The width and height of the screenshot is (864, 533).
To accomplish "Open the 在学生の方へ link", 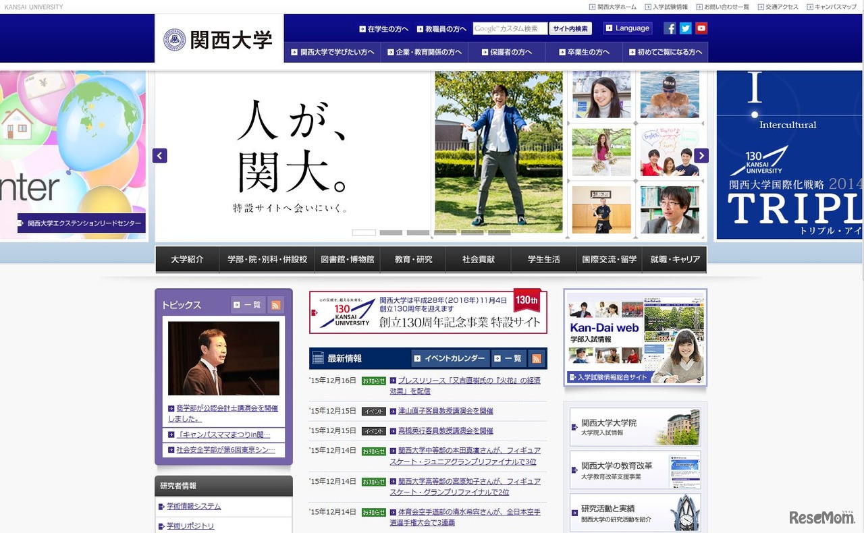I will click(x=384, y=29).
